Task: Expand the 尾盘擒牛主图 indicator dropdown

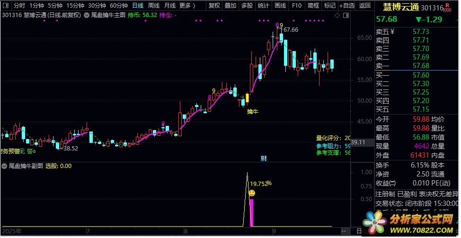Action: tap(87, 15)
